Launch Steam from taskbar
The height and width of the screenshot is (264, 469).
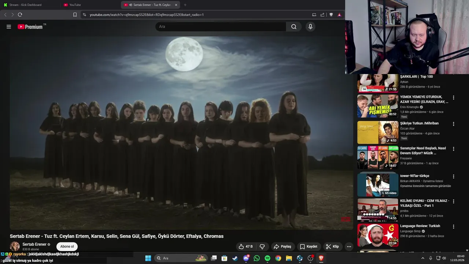coord(235,258)
